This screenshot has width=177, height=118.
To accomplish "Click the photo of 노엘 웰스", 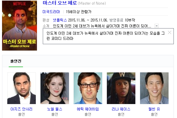I will click(x=55, y=88).
